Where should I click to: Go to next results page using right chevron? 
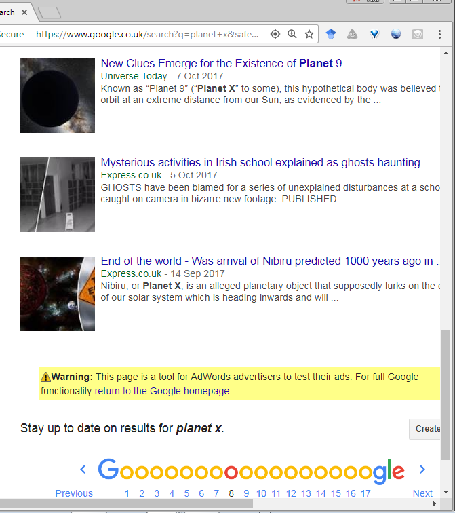tap(422, 470)
